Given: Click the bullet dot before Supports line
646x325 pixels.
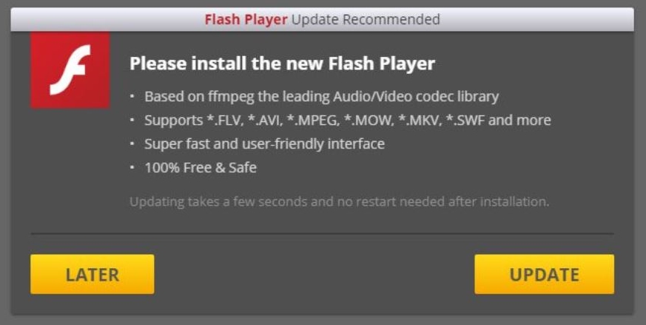Looking at the screenshot, I should pyautogui.click(x=132, y=120).
